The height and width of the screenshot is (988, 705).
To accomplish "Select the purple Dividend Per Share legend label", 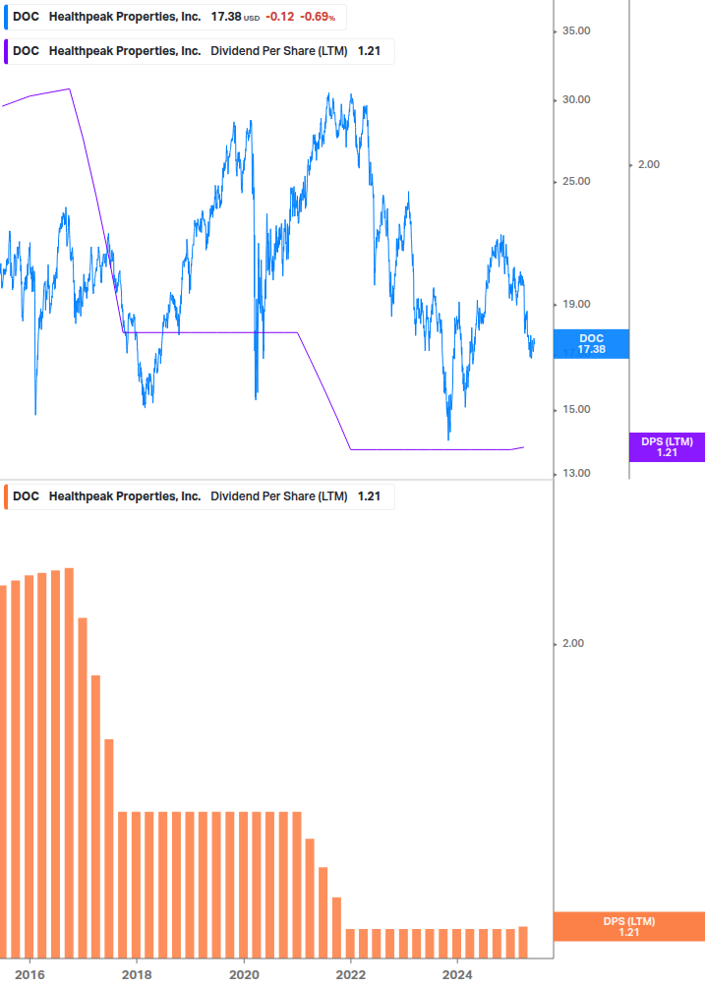I will point(199,52).
